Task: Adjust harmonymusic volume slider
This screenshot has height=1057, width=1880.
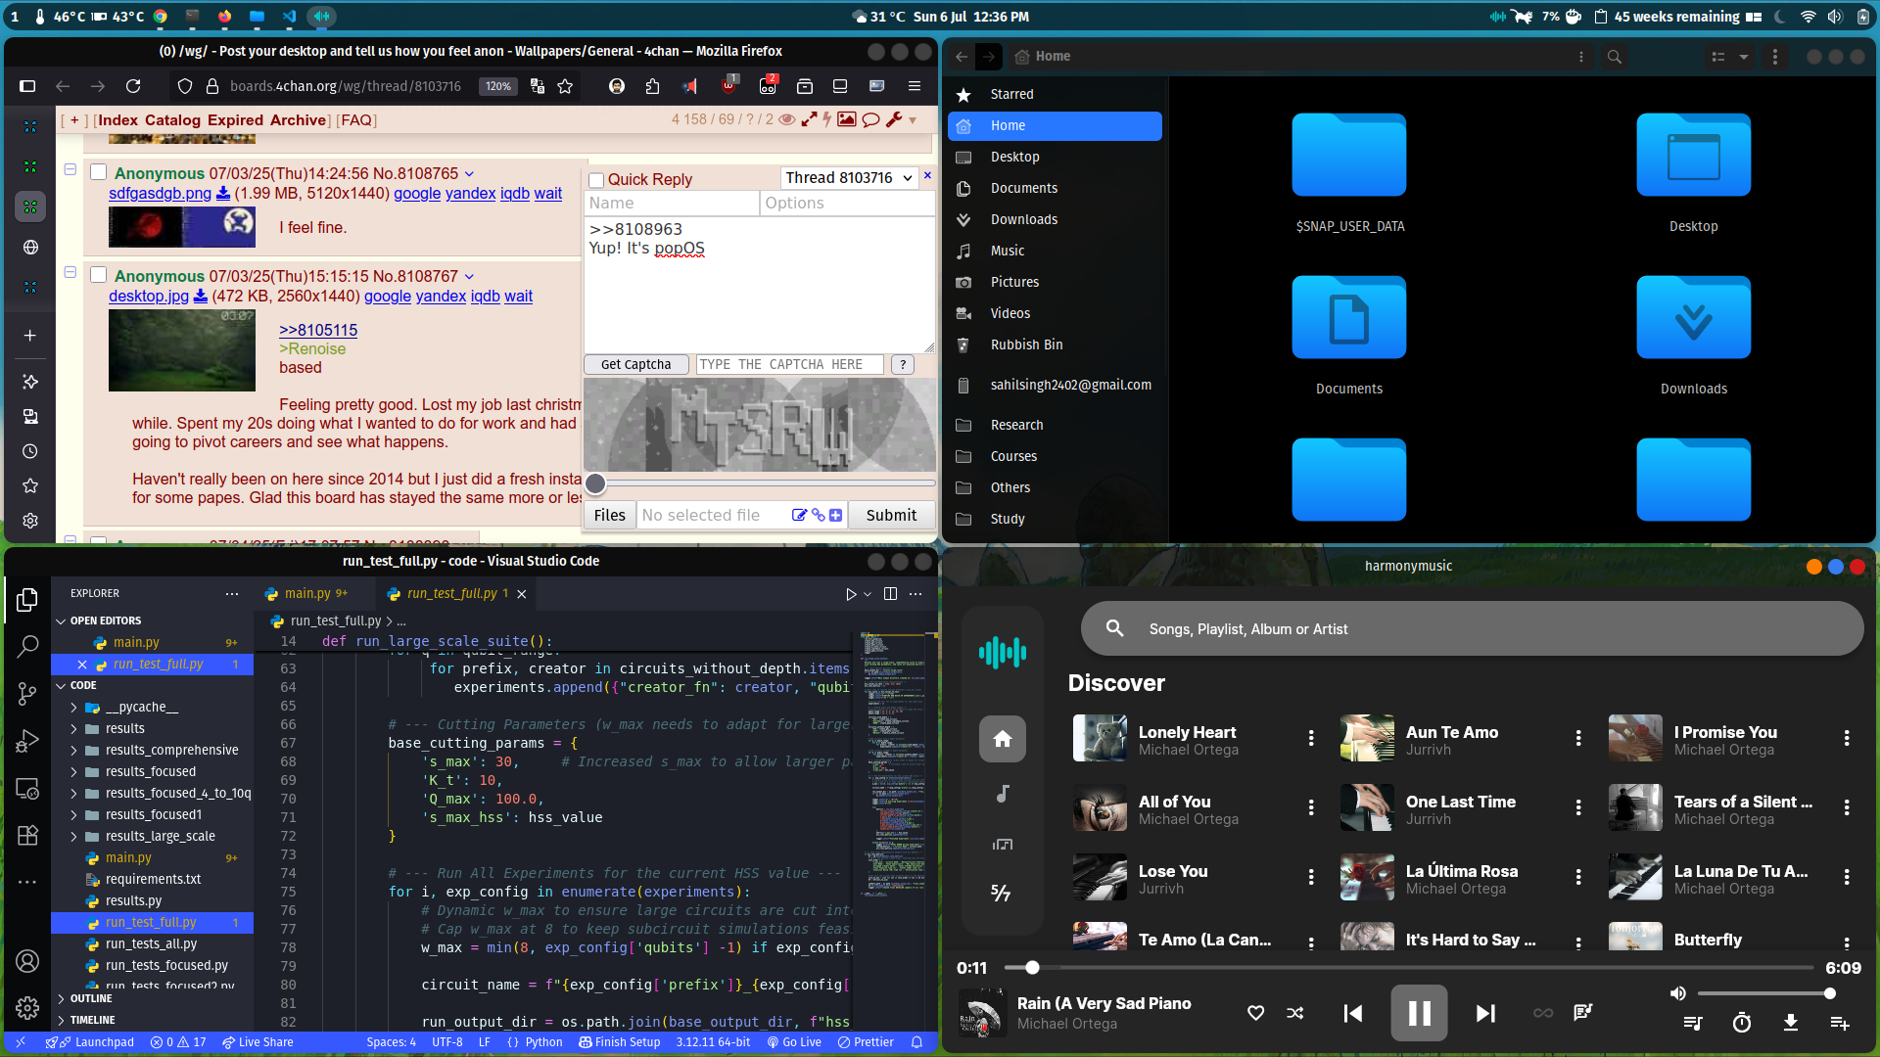Action: pyautogui.click(x=1763, y=993)
